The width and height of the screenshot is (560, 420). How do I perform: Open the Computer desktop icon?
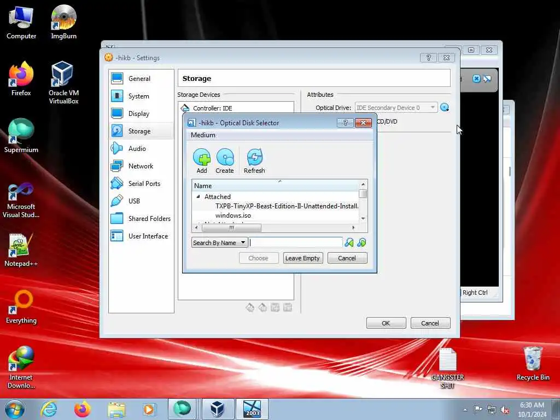(21, 22)
